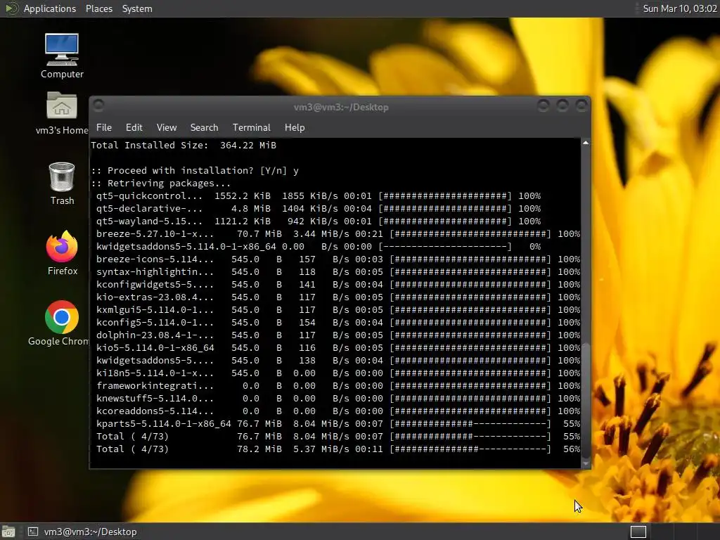Image resolution: width=720 pixels, height=540 pixels.
Task: Open vm3's Home folder icon
Action: click(x=62, y=113)
